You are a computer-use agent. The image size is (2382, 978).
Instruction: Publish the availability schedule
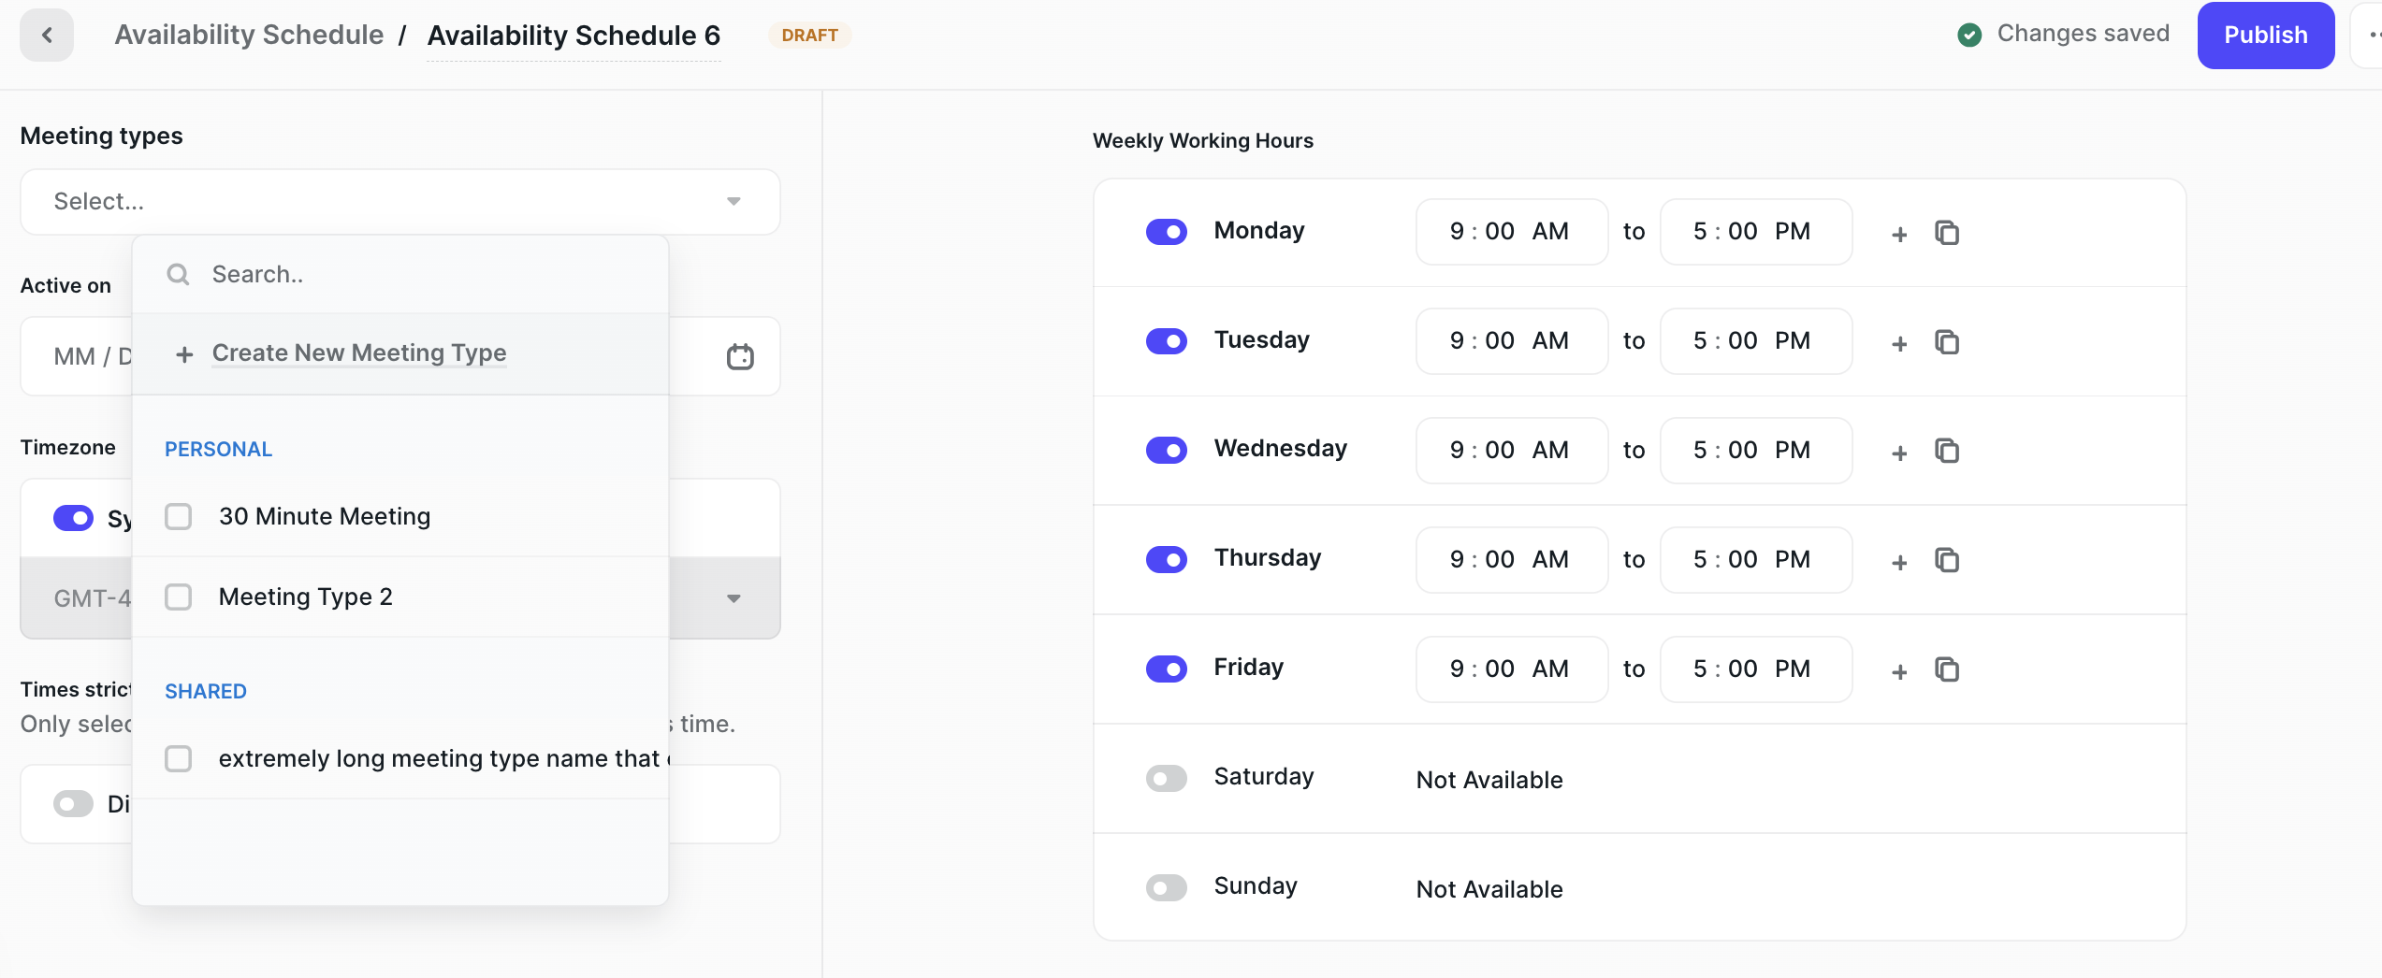tap(2264, 36)
